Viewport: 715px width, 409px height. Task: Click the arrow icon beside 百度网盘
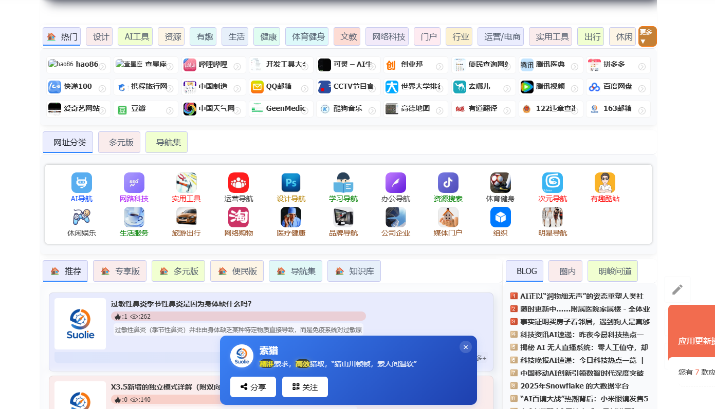click(642, 89)
